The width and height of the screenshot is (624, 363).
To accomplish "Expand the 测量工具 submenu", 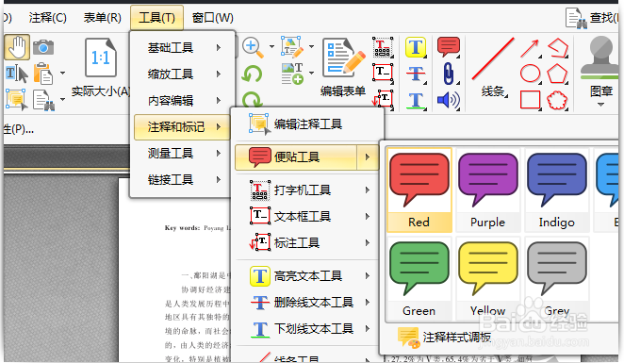I will click(x=182, y=154).
